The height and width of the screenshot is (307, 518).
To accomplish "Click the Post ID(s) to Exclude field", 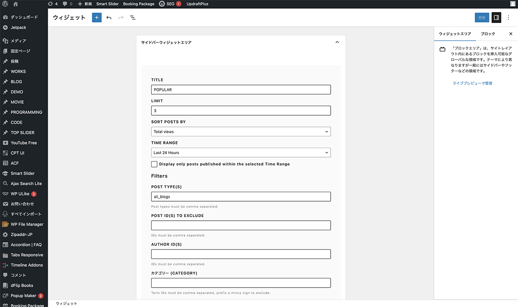I will (x=241, y=225).
